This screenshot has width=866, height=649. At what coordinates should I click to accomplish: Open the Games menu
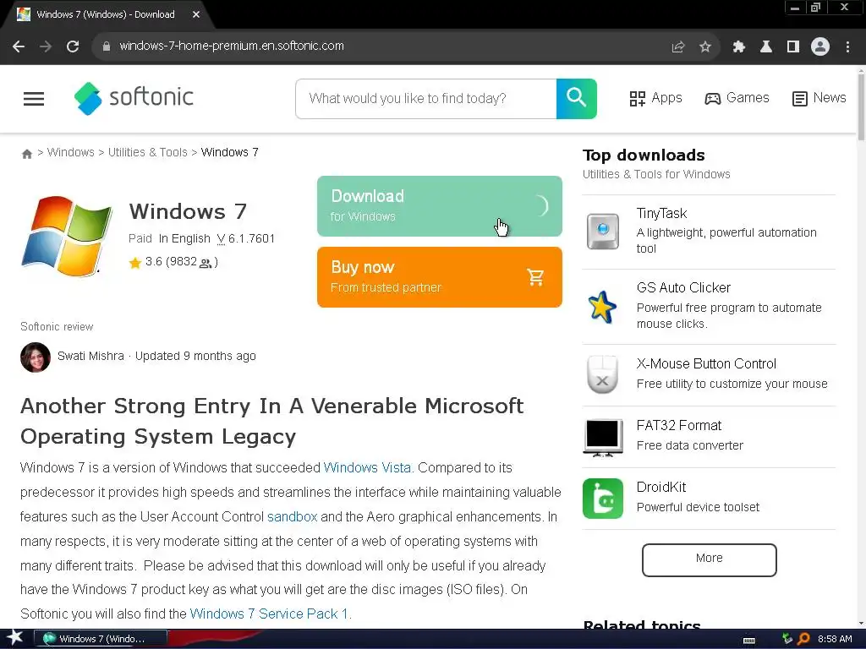coord(737,98)
